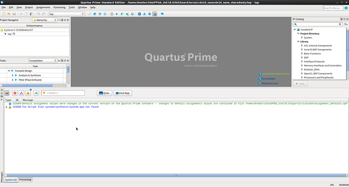Open the Assignments menu
The image size is (349, 187).
click(43, 7)
